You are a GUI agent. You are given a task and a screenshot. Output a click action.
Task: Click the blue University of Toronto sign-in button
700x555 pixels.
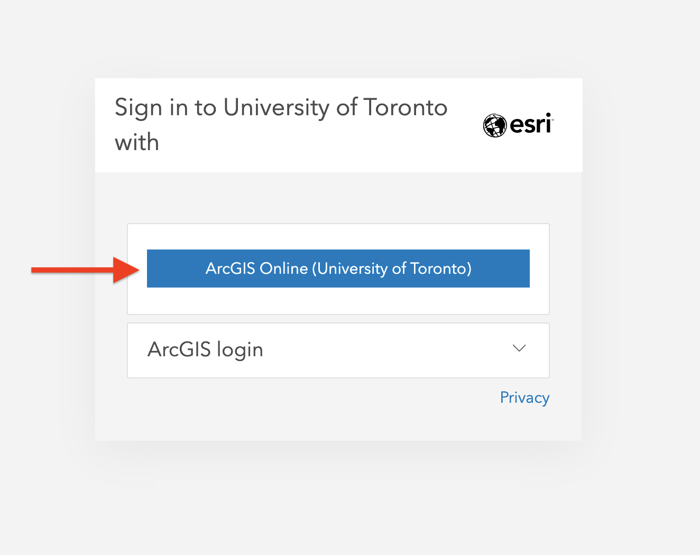pos(338,269)
